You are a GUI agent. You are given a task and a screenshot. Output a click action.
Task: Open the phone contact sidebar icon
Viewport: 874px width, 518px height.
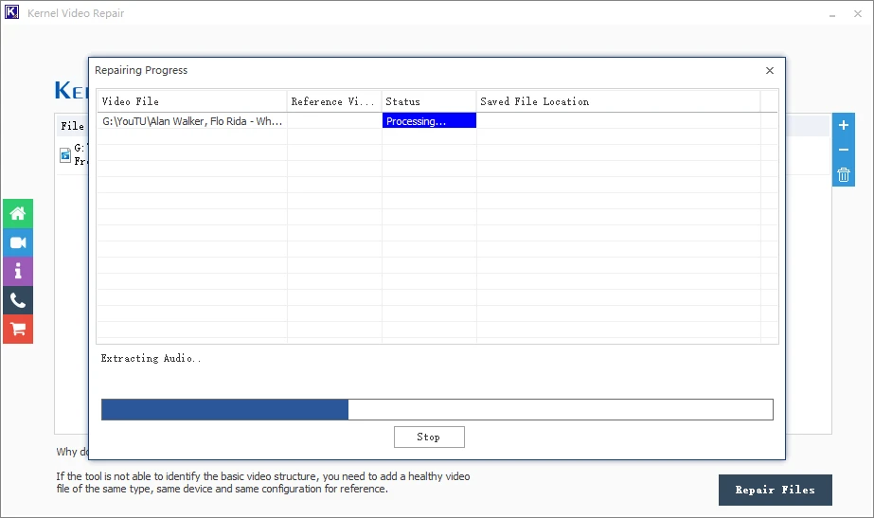coord(17,300)
